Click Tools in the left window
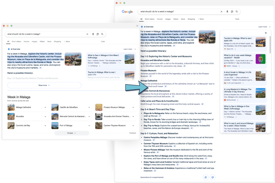 (103, 42)
